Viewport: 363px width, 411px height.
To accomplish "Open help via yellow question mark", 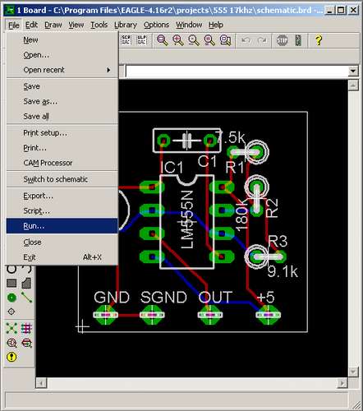I will 319,40.
